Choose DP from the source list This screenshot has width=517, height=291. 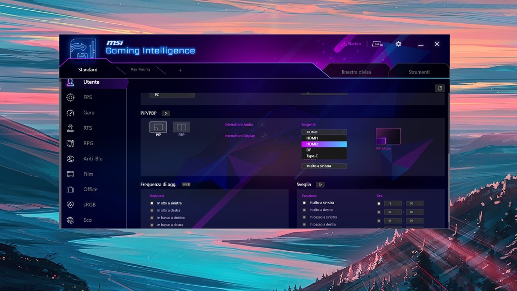(x=324, y=150)
